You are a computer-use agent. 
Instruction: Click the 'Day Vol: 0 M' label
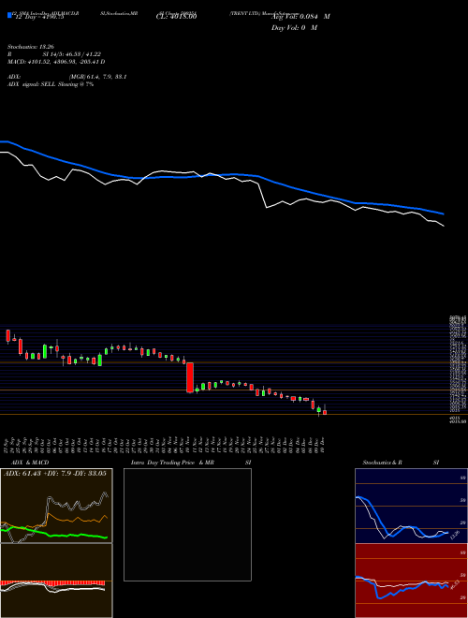pos(294,28)
